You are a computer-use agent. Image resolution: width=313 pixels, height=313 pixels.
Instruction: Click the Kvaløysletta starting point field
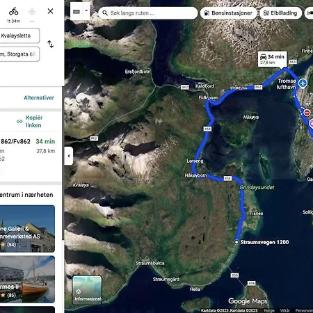coord(19,35)
